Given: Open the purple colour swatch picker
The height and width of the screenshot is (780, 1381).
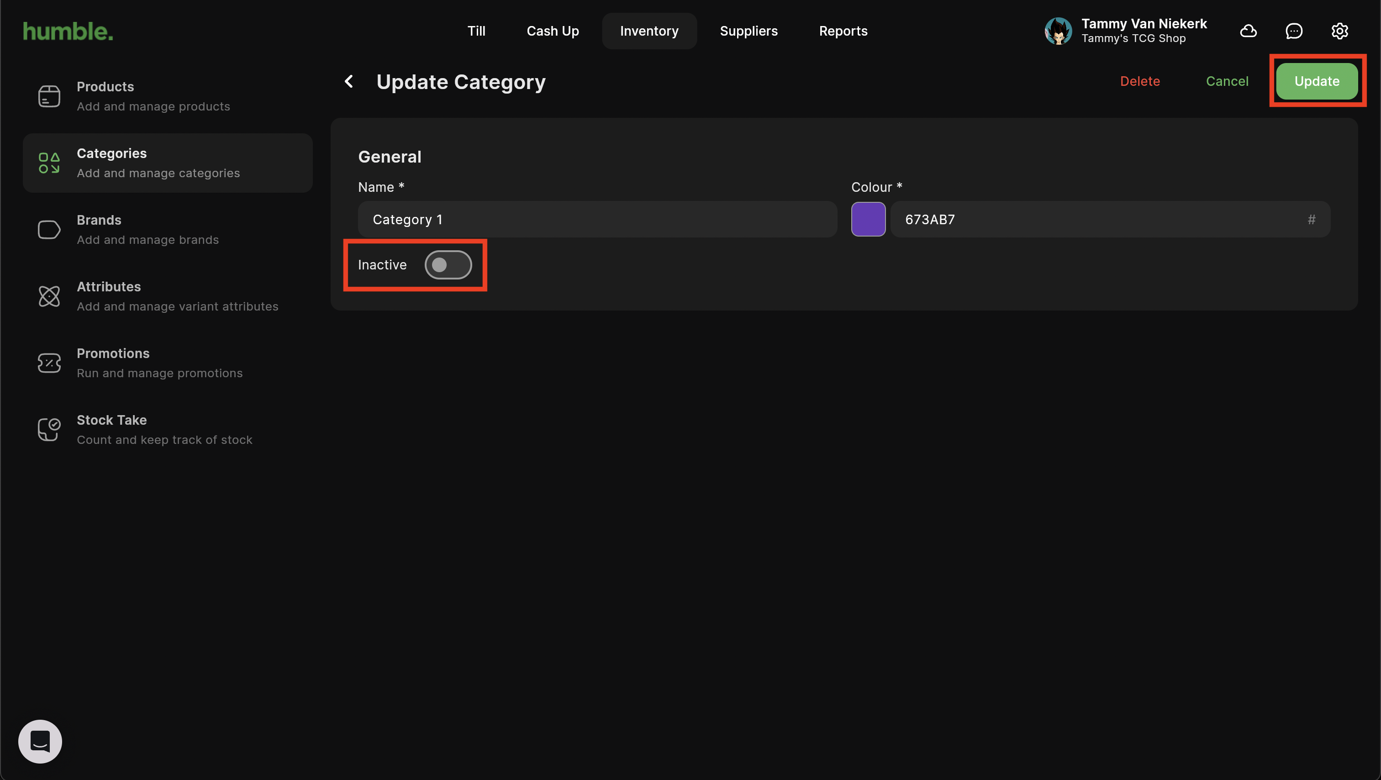Looking at the screenshot, I should tap(868, 219).
